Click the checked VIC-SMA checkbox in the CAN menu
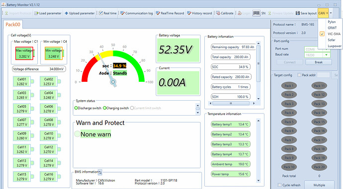Screen dimensions: 343x189 pos(322,34)
